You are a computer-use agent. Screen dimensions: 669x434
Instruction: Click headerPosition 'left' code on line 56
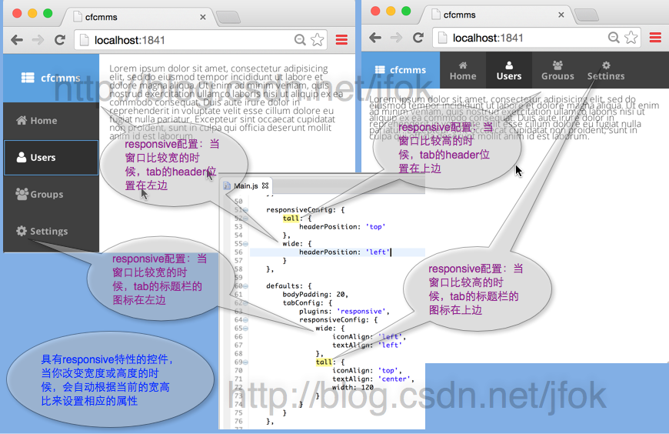click(x=344, y=252)
